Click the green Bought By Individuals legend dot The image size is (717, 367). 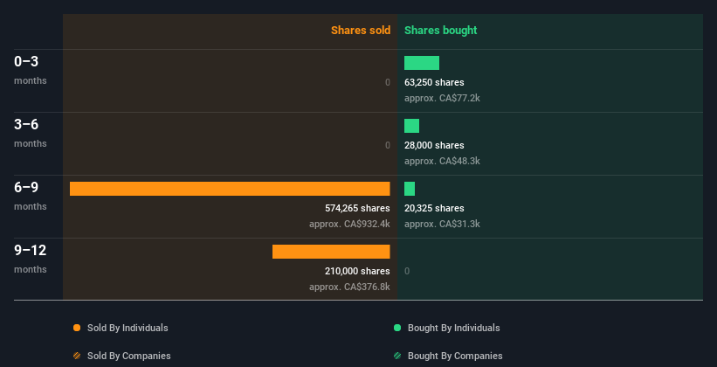[x=397, y=328]
